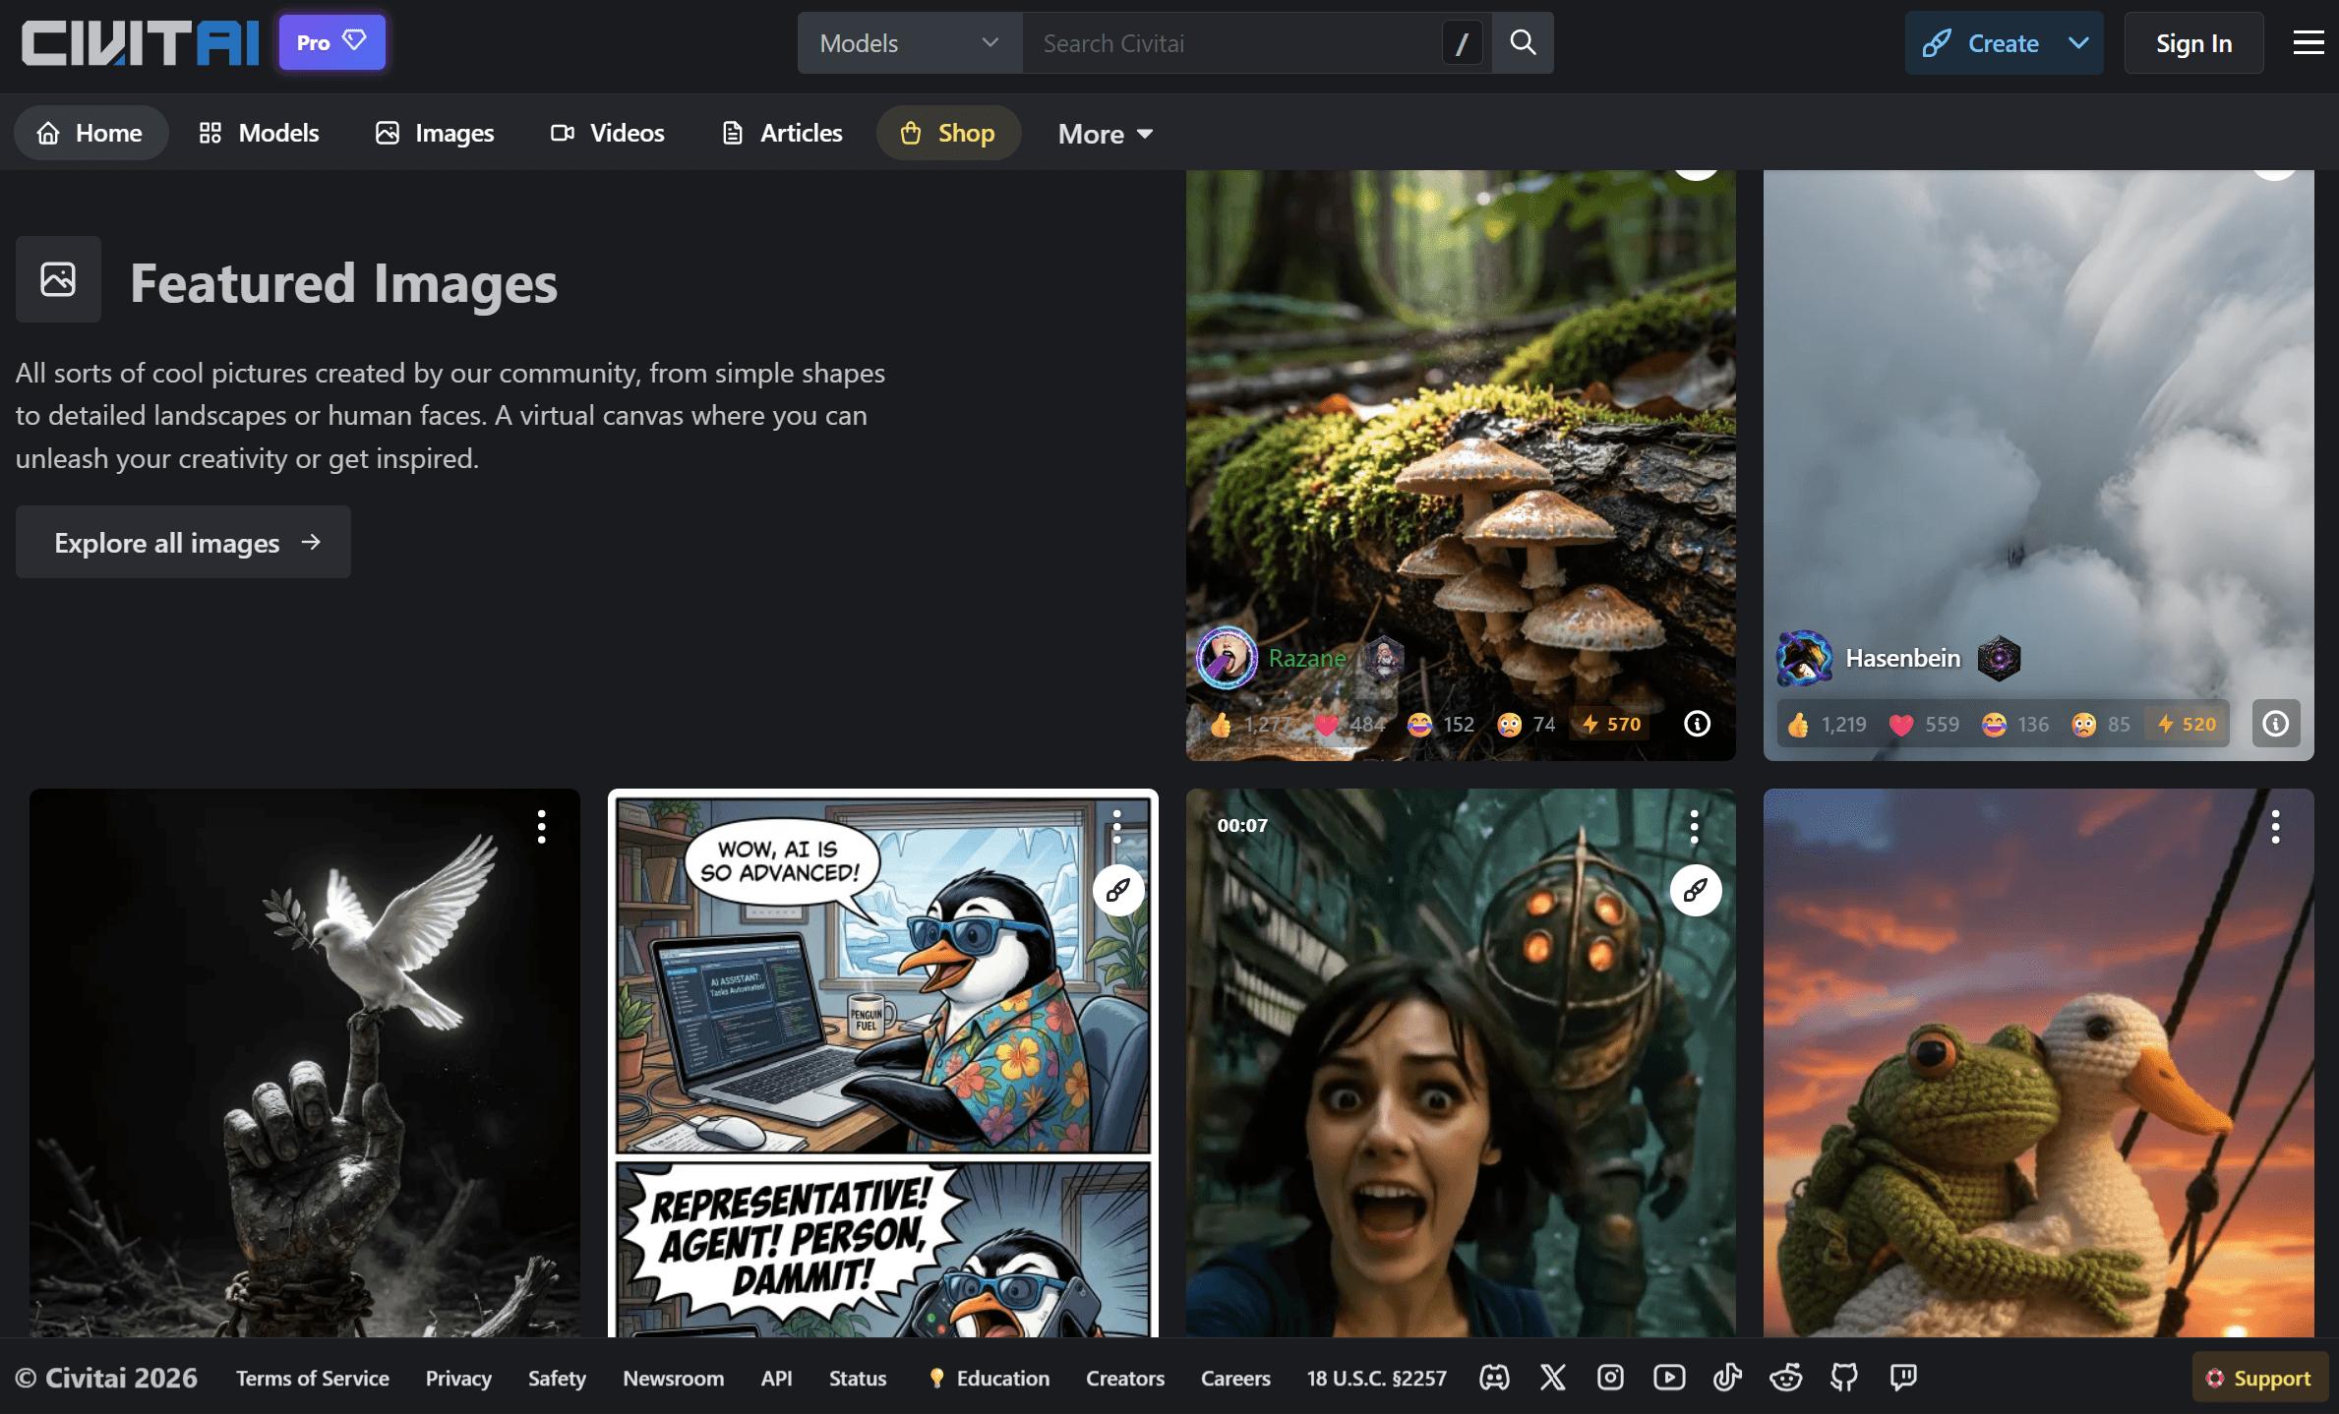
Task: Open info icon on Hasenbein image
Action: 2275,724
